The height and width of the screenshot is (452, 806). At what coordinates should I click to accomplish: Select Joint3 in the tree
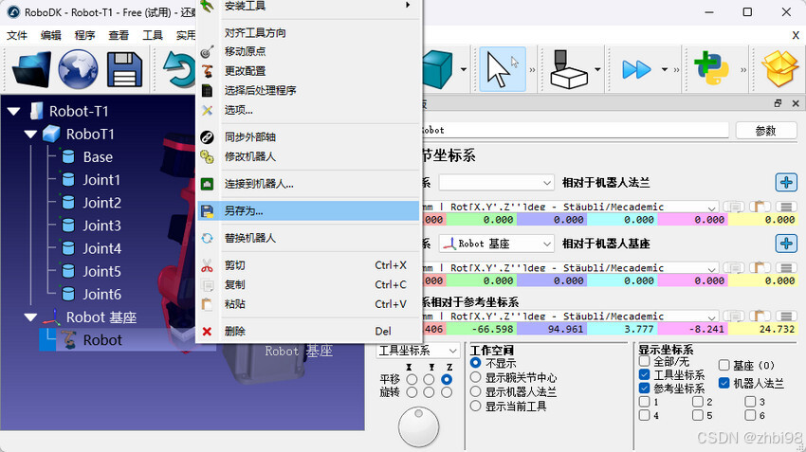pos(101,225)
